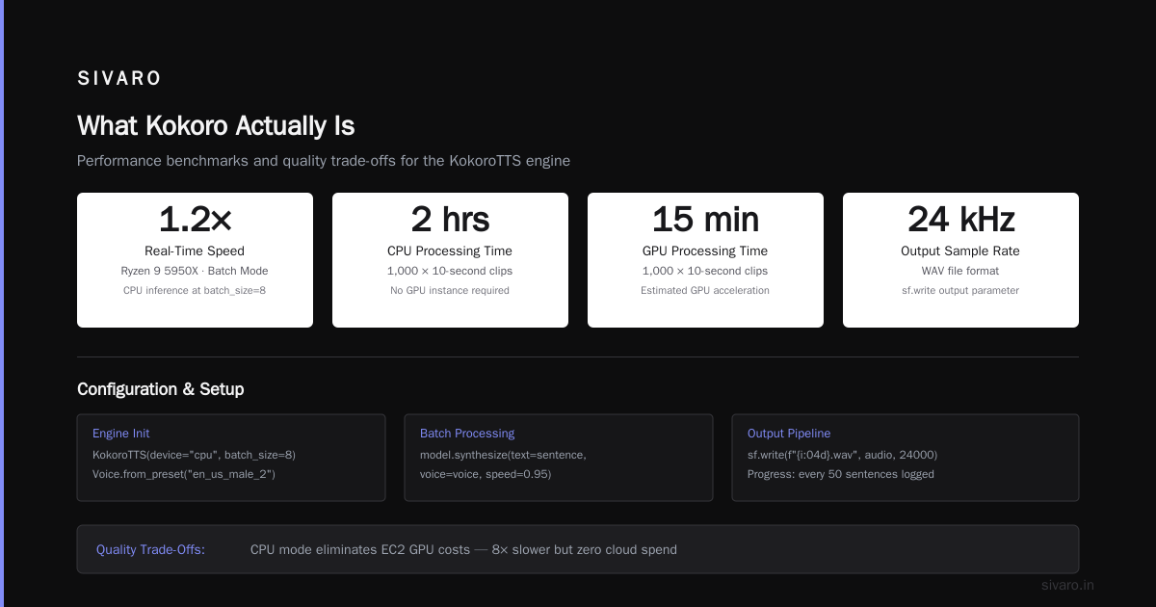Click 'Progress: every 50 sentences logged' text
This screenshot has height=607, width=1156.
pyautogui.click(x=841, y=474)
